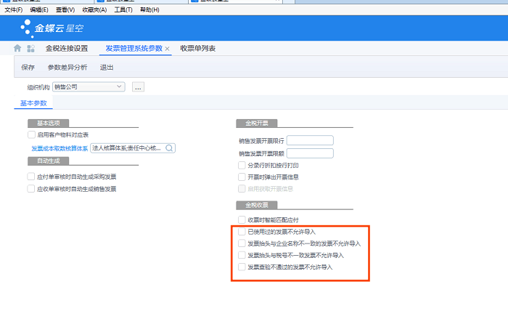This screenshot has height=319, width=508.
Task: Enable 启用客户物料对应表 checkbox
Action: [31, 134]
